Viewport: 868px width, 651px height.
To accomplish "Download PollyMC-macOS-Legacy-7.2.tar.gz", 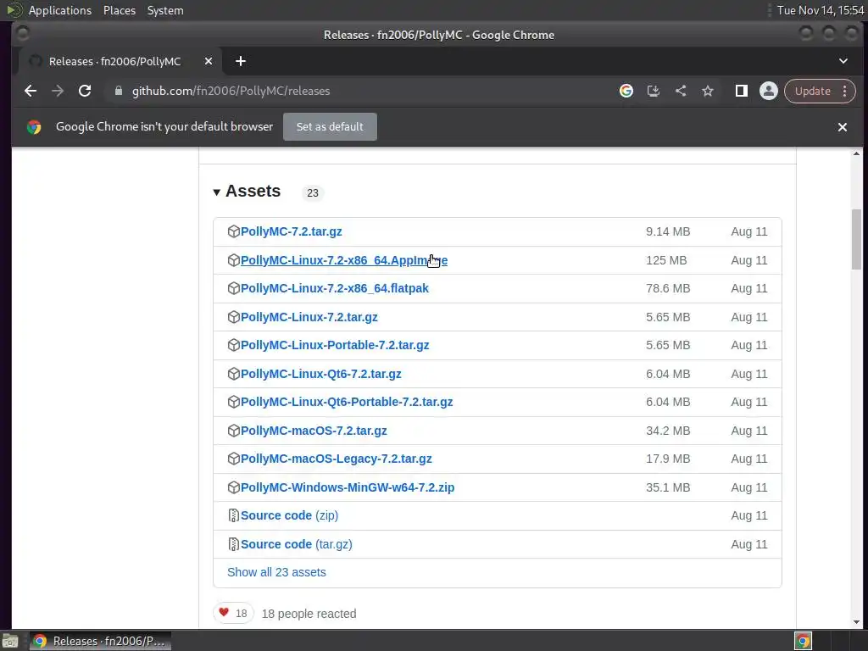I will coord(336,459).
